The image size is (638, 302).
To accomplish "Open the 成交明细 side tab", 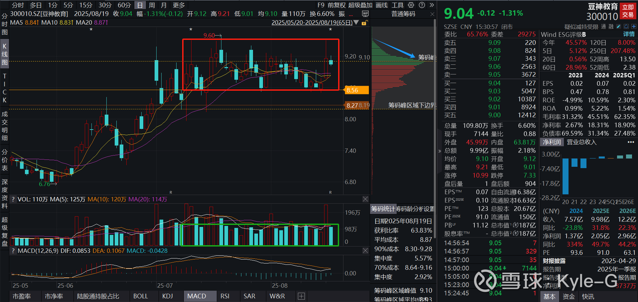I will (5, 126).
